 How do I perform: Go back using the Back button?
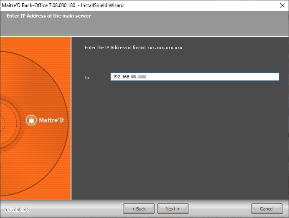tap(139, 209)
